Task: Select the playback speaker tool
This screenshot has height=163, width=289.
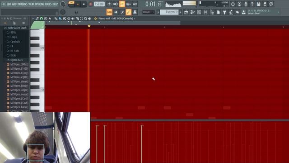Action: pos(90,19)
